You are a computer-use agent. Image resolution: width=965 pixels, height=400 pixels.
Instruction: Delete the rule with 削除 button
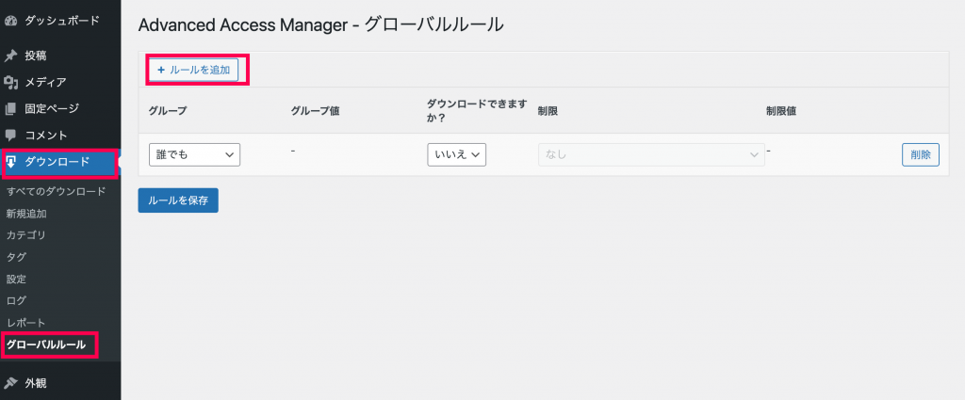[921, 155]
